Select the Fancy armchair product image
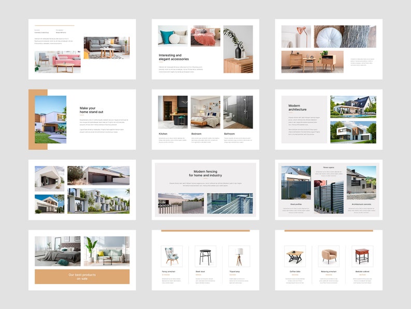Image resolution: width=411 pixels, height=309 pixels. [172, 257]
